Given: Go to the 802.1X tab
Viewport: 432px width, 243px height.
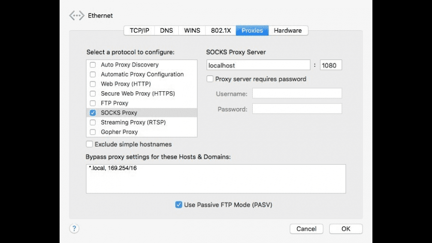Looking at the screenshot, I should click(x=220, y=31).
